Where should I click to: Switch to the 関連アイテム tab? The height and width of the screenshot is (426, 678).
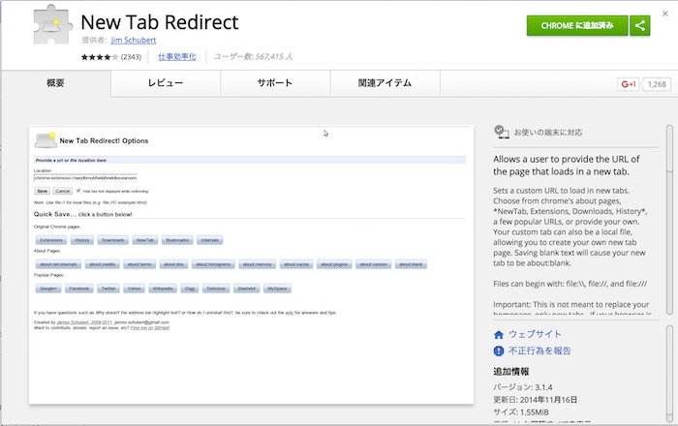coord(385,83)
